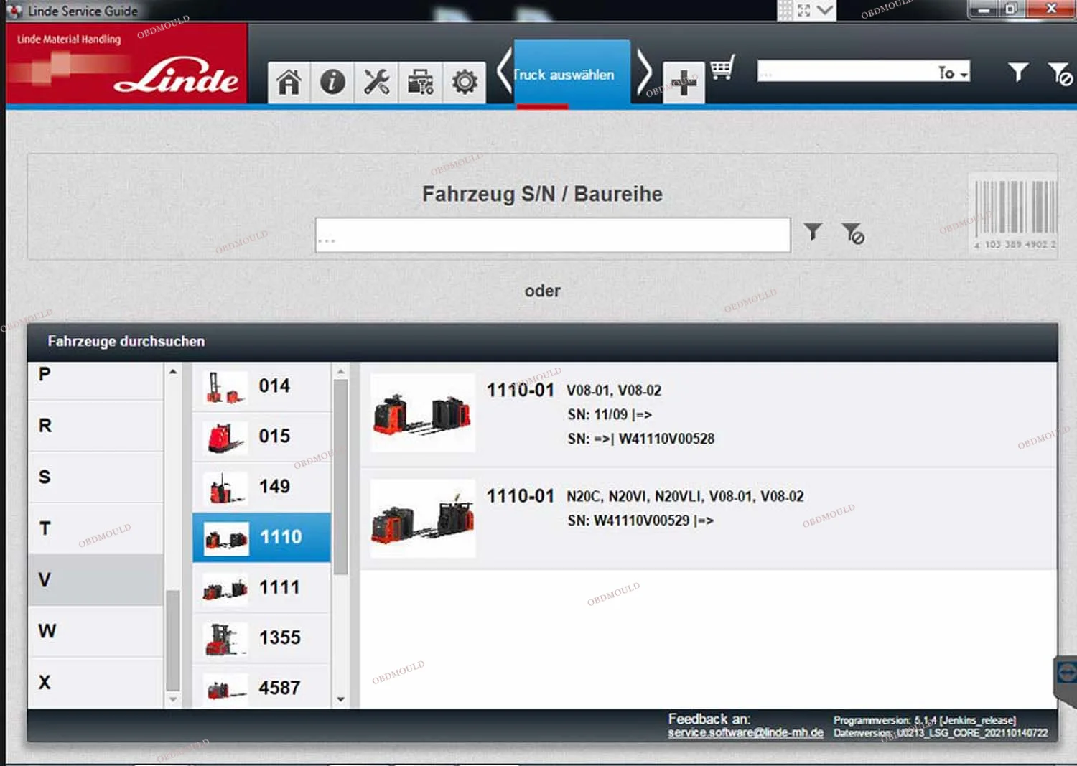This screenshot has height=766, width=1077.
Task: Select letter R in the vehicle letter list
Action: coord(96,426)
